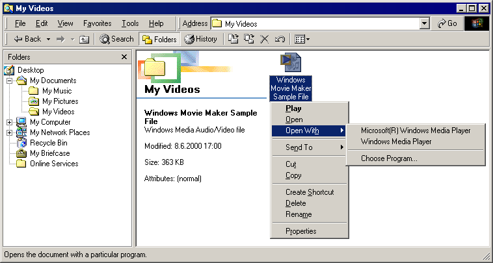Open the Help menu
This screenshot has width=493, height=263.
[x=156, y=23]
